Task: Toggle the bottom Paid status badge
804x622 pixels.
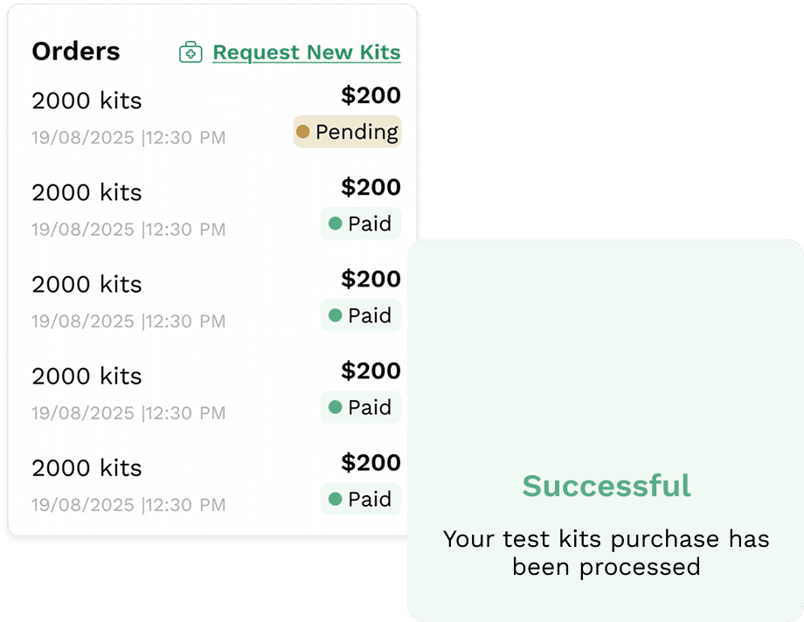Action: click(x=360, y=499)
